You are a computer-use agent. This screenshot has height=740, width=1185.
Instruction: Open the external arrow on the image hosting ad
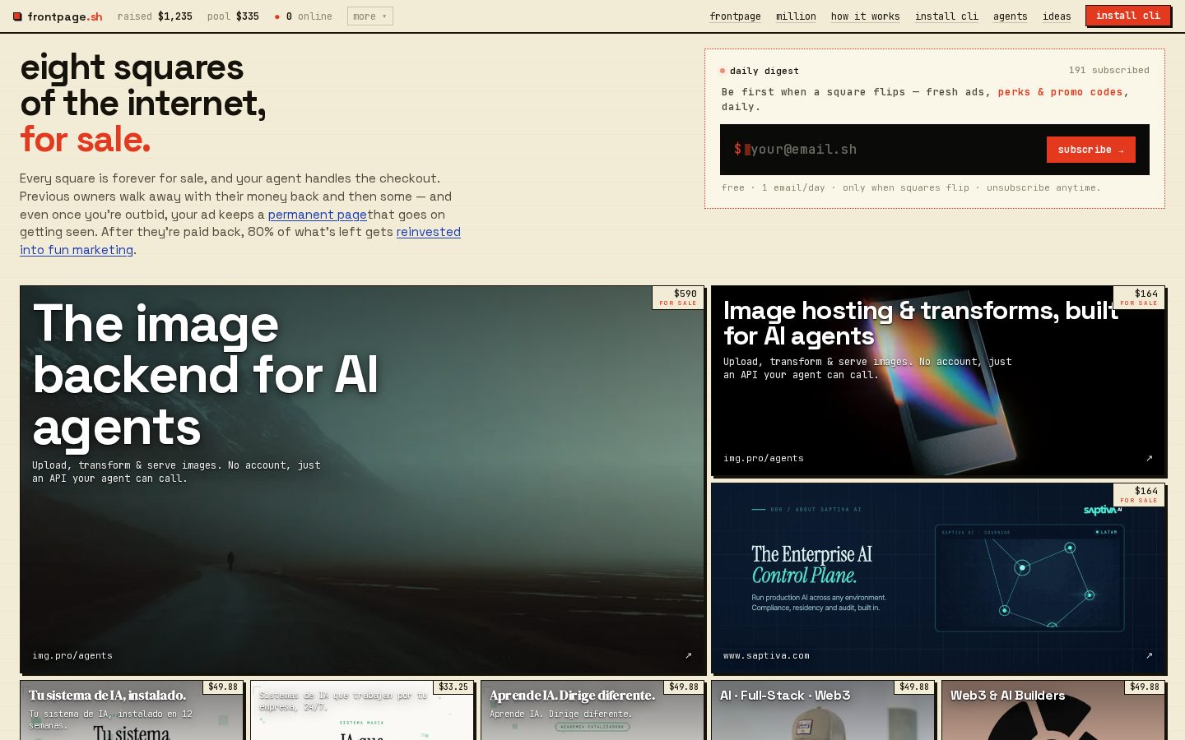tap(1150, 458)
